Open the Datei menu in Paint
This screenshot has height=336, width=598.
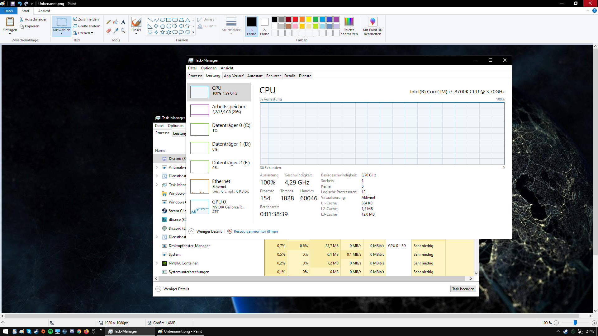(9, 11)
